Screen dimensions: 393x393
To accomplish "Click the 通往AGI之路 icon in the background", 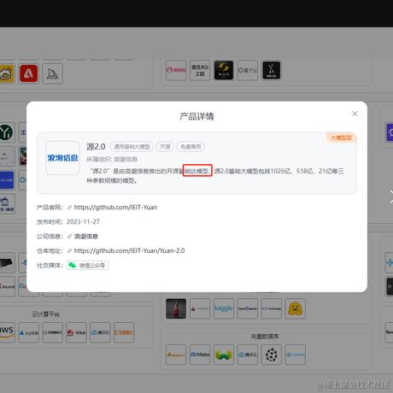I will 200,70.
